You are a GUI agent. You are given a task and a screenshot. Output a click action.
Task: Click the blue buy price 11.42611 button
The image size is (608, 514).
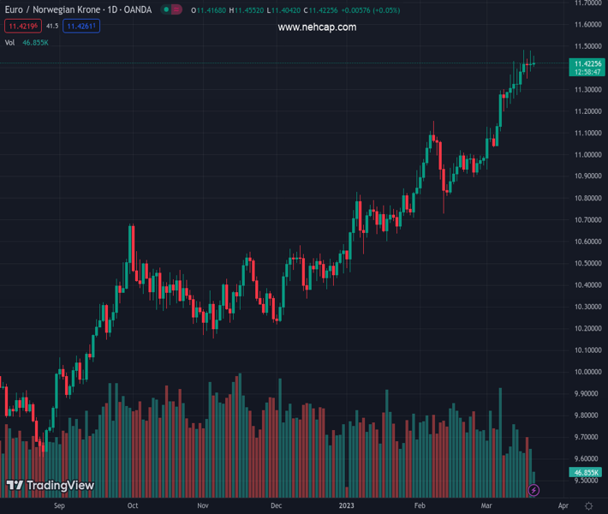(81, 27)
